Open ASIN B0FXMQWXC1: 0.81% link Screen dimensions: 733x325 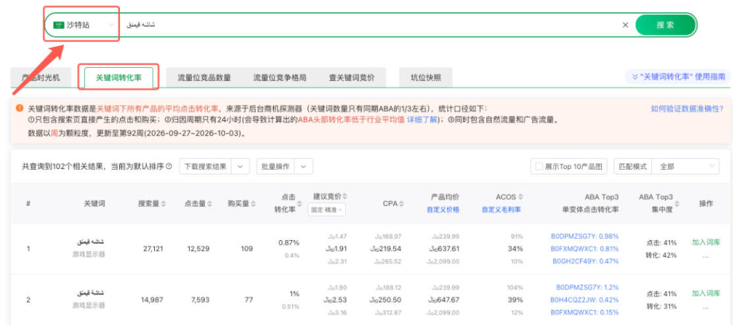pos(585,249)
